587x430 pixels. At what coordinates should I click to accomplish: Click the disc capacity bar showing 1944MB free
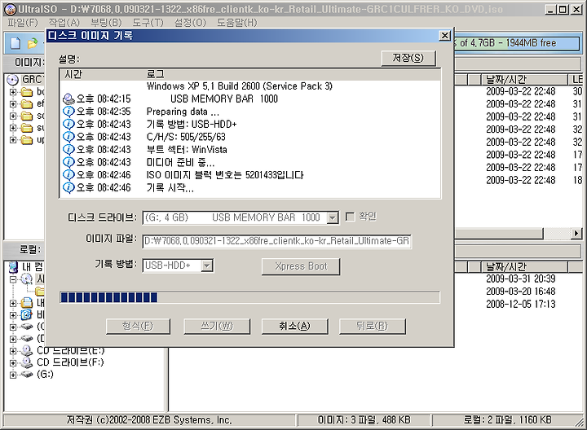517,43
